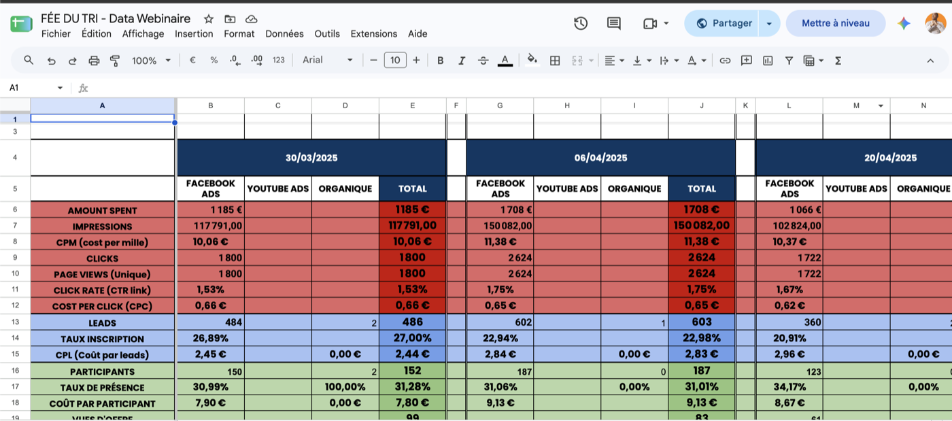The image size is (952, 421).
Task: Open version history clock icon
Action: (580, 24)
